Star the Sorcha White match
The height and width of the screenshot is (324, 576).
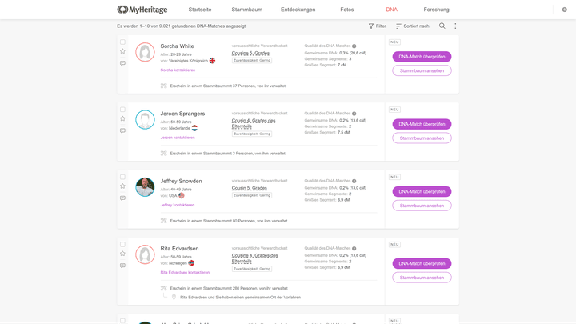(x=122, y=51)
